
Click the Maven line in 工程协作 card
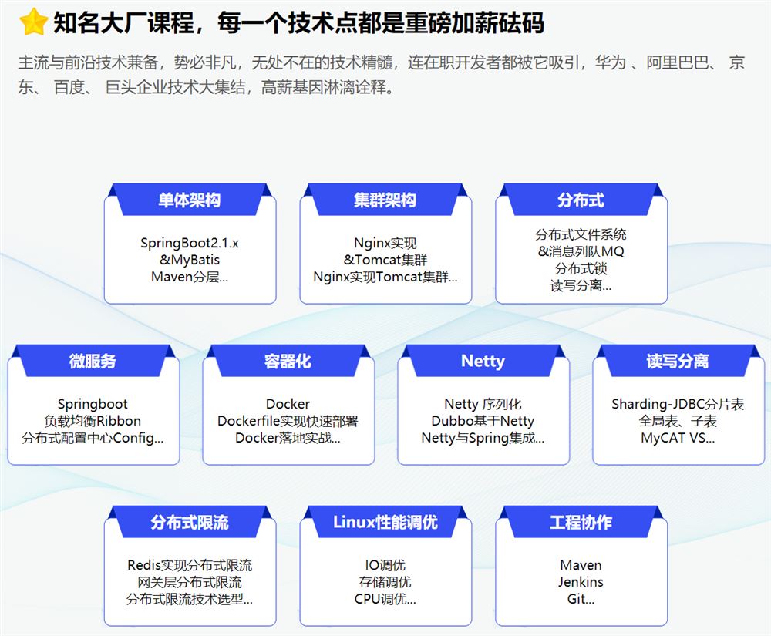pos(581,565)
